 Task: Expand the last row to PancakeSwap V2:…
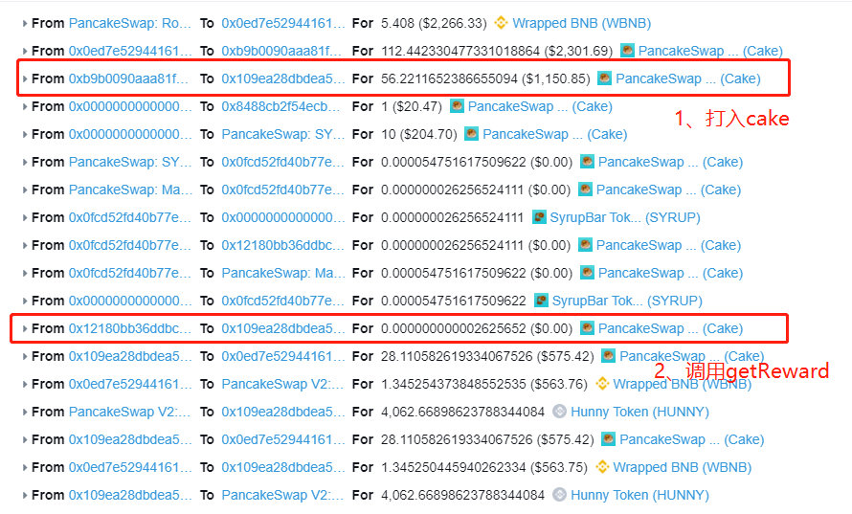point(25,495)
